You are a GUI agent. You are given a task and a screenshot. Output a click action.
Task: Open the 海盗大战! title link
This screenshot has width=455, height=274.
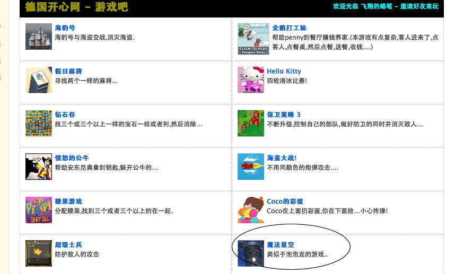pos(282,158)
